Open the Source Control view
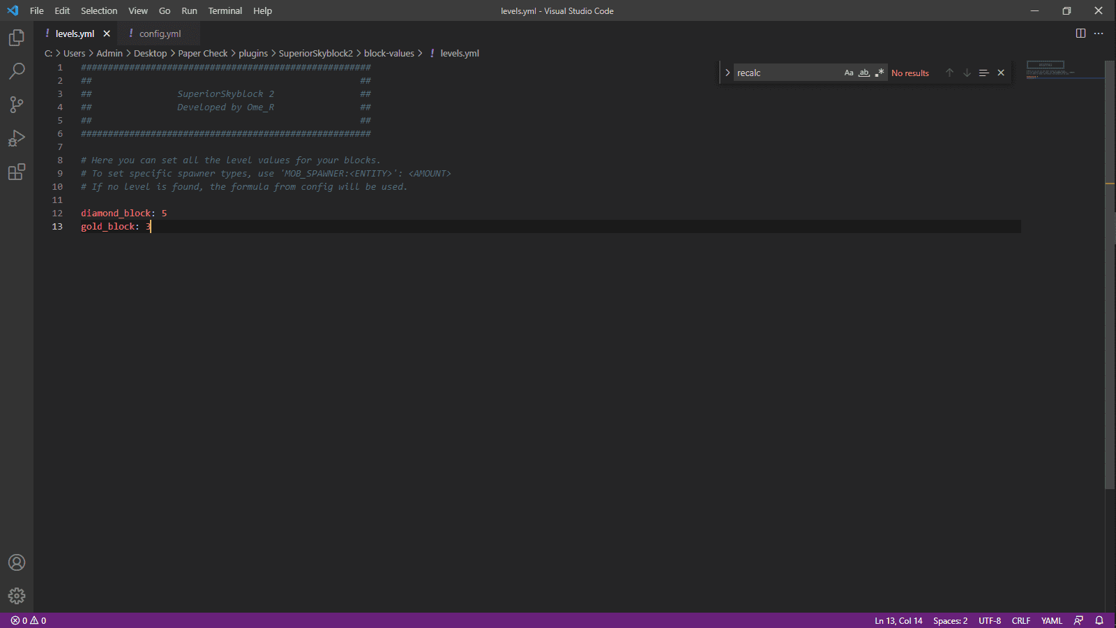Screen dimensions: 1116x628 pos(17,105)
